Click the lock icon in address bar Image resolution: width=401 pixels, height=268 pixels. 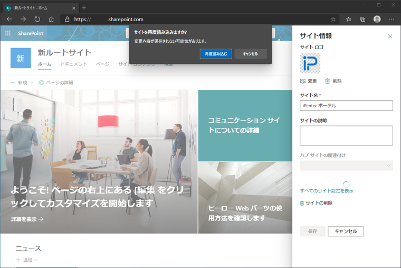(67, 19)
